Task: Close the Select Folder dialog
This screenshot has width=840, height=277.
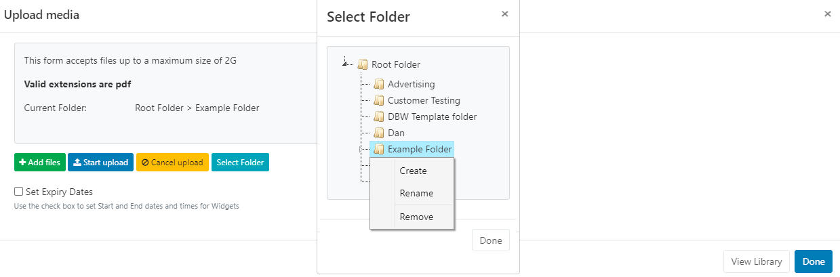Action: (504, 13)
